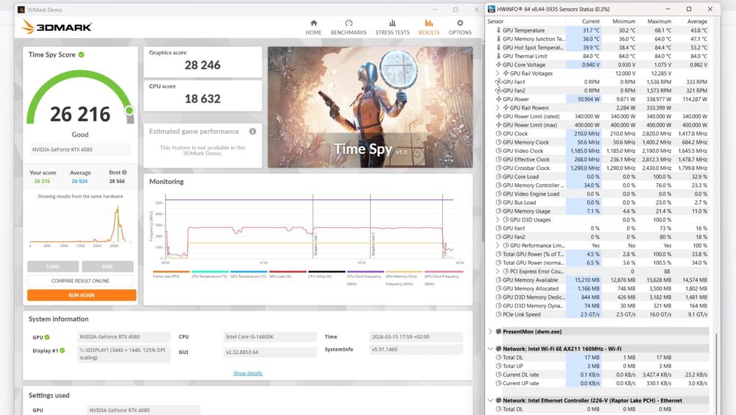The height and width of the screenshot is (415, 736).
Task: Click the Maximum column header
Action: click(655, 21)
